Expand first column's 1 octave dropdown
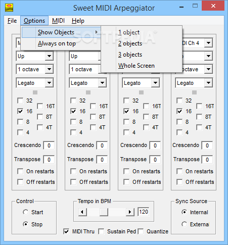The height and width of the screenshot is (245, 228). (49, 69)
